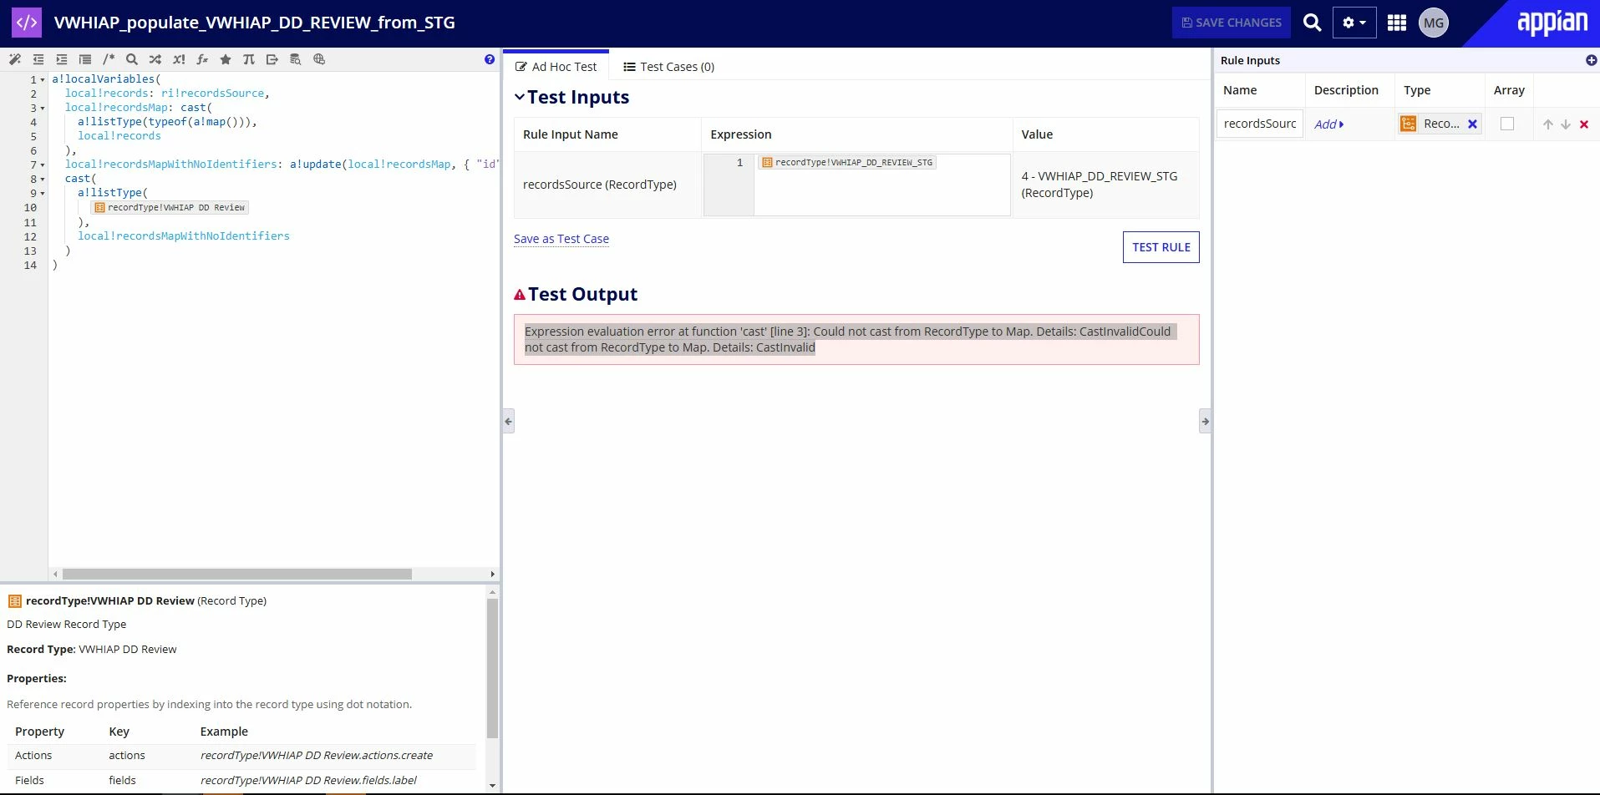Click the fx save-as-rule icon

pyautogui.click(x=202, y=59)
